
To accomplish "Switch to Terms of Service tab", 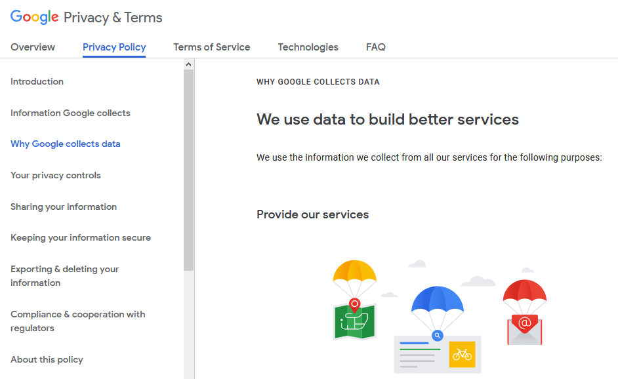I will coord(212,47).
